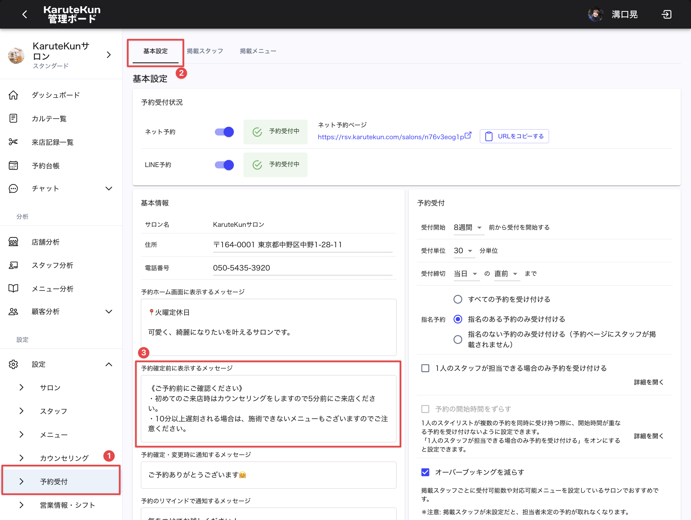Expand the チャット sidebar menu
This screenshot has height=520, width=691.
pyautogui.click(x=109, y=189)
